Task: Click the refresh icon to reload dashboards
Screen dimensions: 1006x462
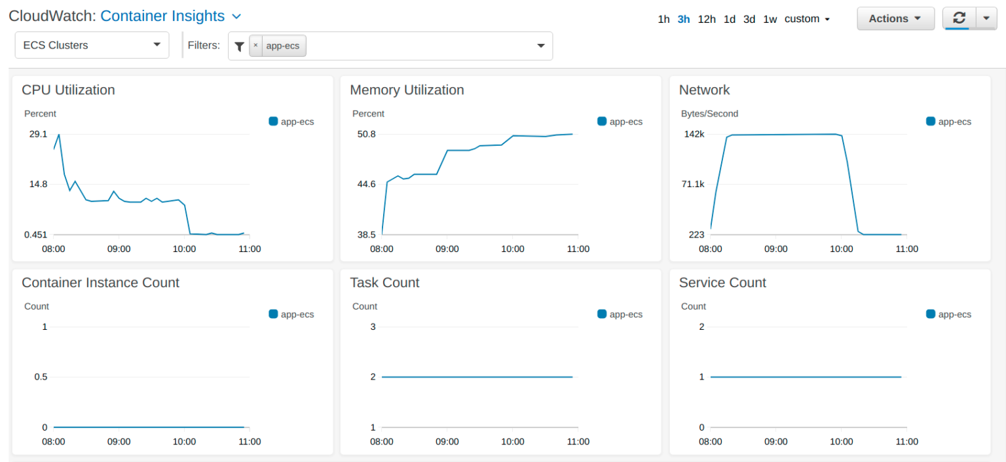Action: click(959, 18)
